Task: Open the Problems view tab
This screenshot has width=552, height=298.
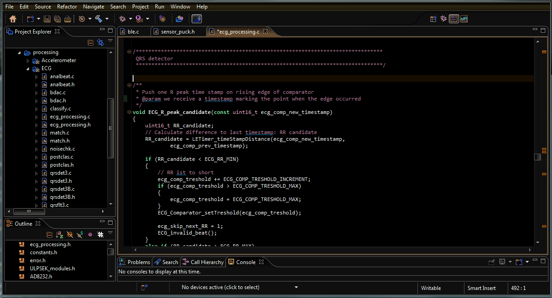Action: 138,262
